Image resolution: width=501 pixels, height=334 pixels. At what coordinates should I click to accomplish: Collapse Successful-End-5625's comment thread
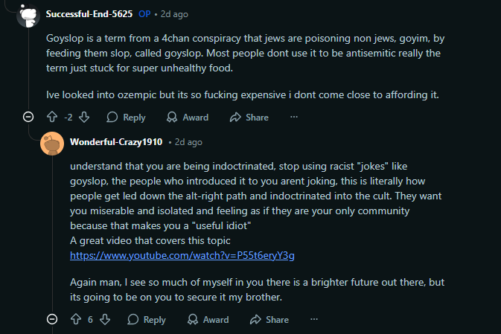[28, 117]
